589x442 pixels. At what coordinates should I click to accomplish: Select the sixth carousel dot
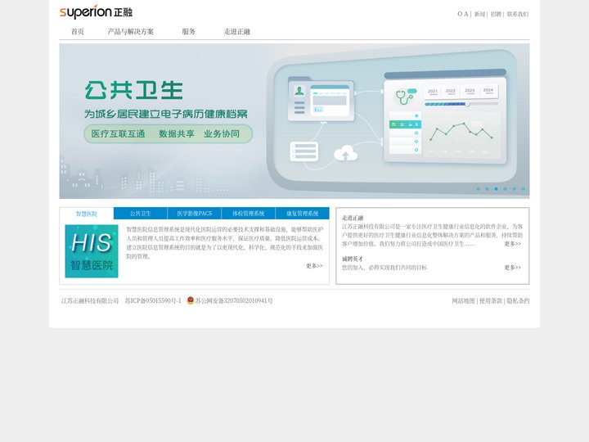pos(524,189)
